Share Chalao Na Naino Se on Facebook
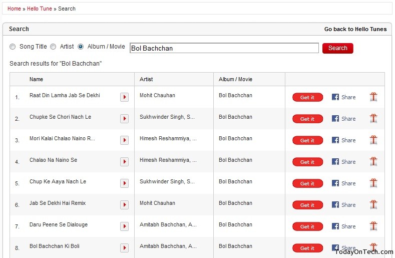 tap(343, 162)
